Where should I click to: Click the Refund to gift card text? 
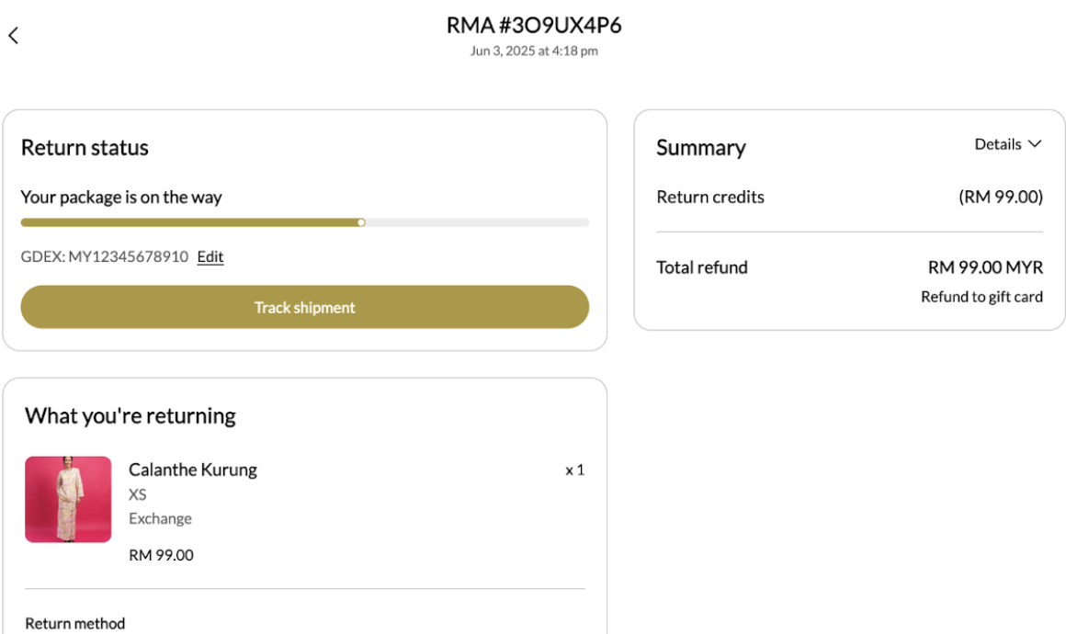click(x=981, y=297)
